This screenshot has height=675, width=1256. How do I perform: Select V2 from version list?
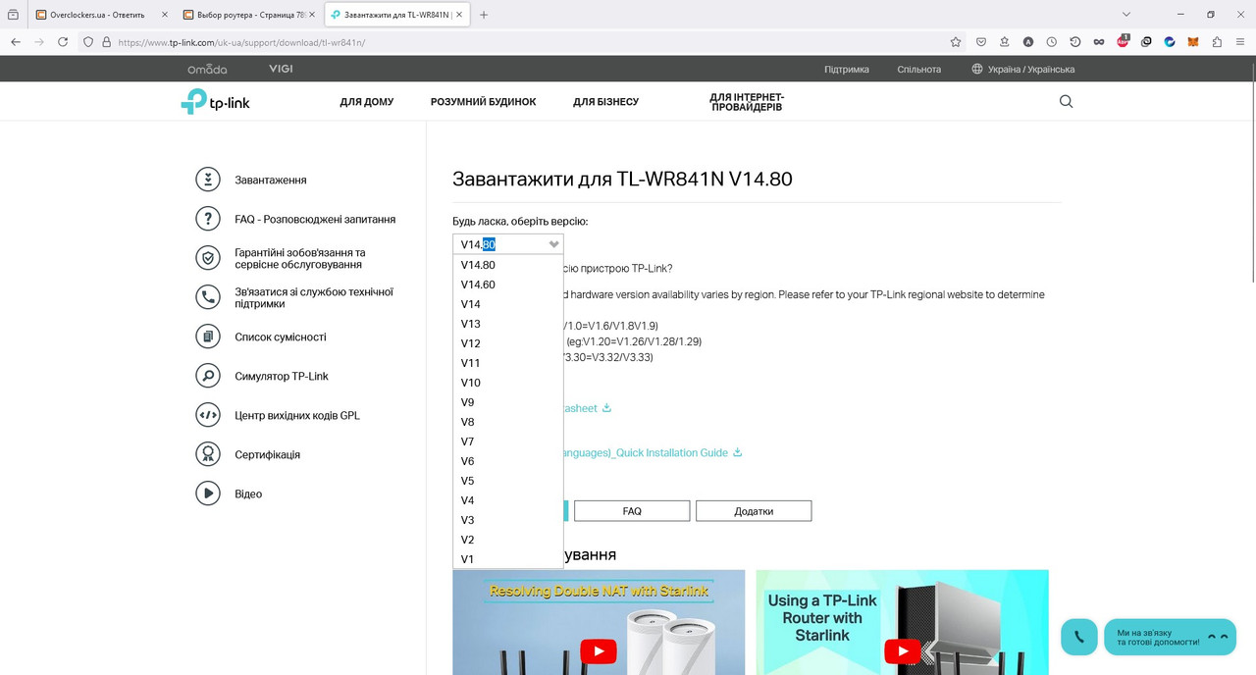pos(508,540)
